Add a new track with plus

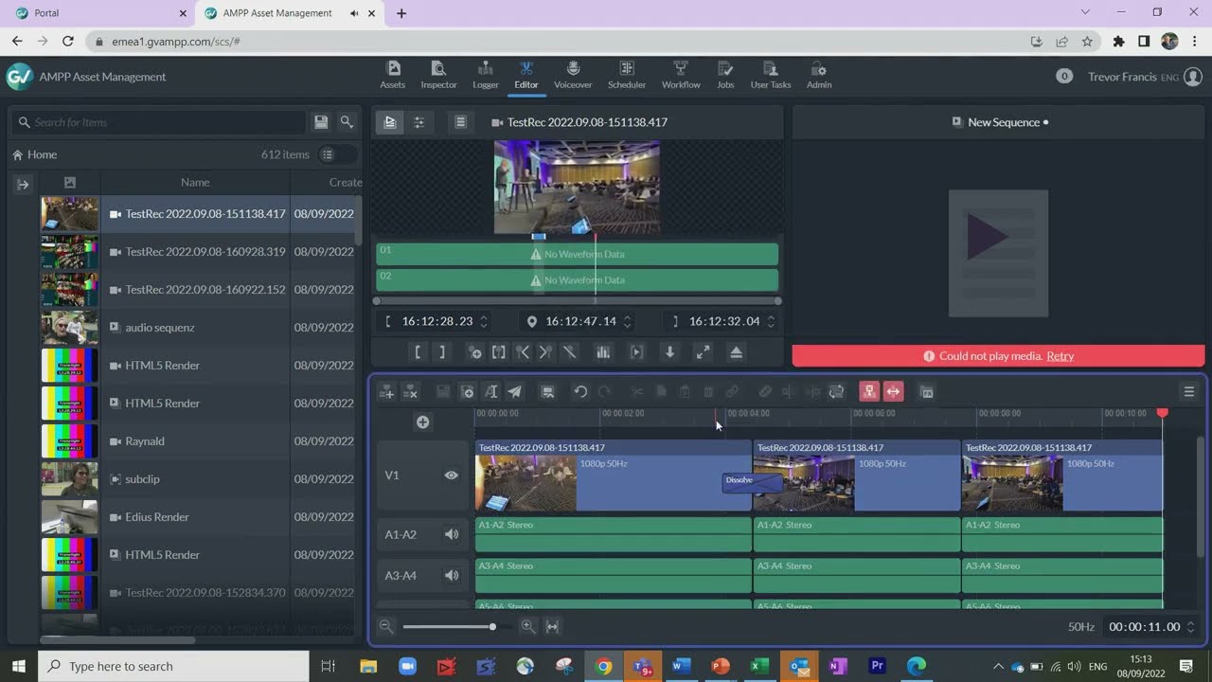423,422
